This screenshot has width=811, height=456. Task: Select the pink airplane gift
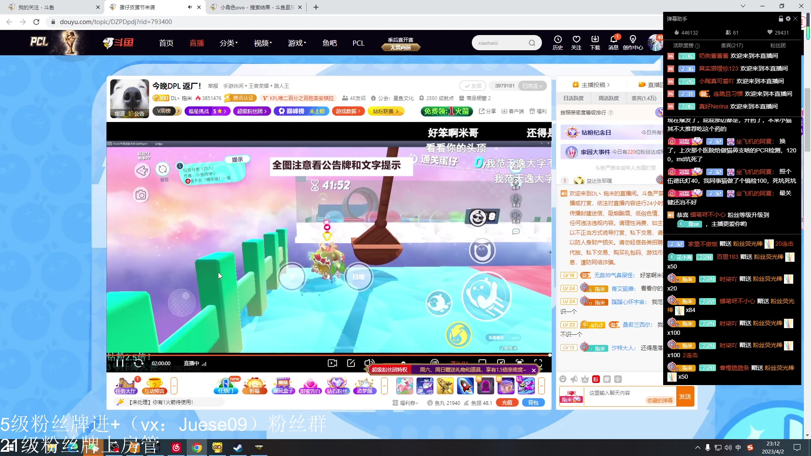(405, 386)
